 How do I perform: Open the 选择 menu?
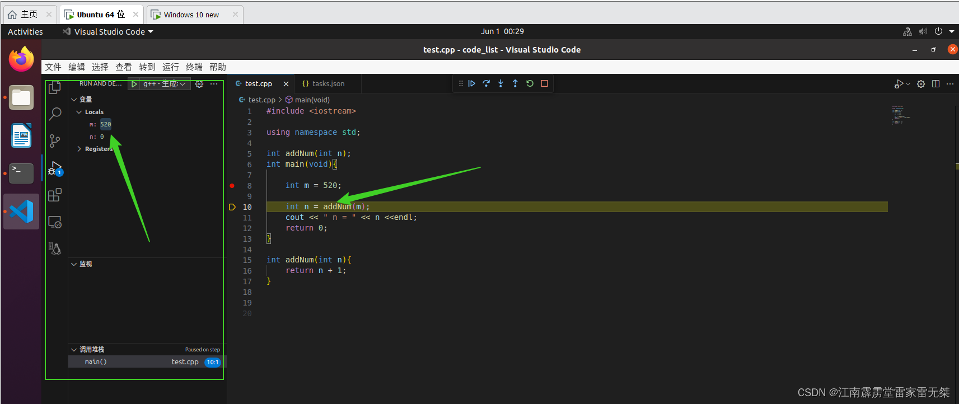tap(100, 67)
